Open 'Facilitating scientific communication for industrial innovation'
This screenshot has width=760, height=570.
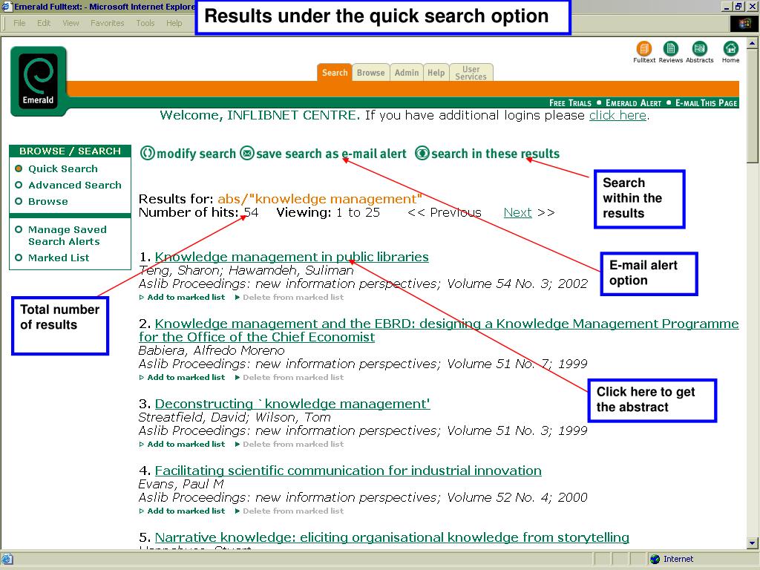348,471
